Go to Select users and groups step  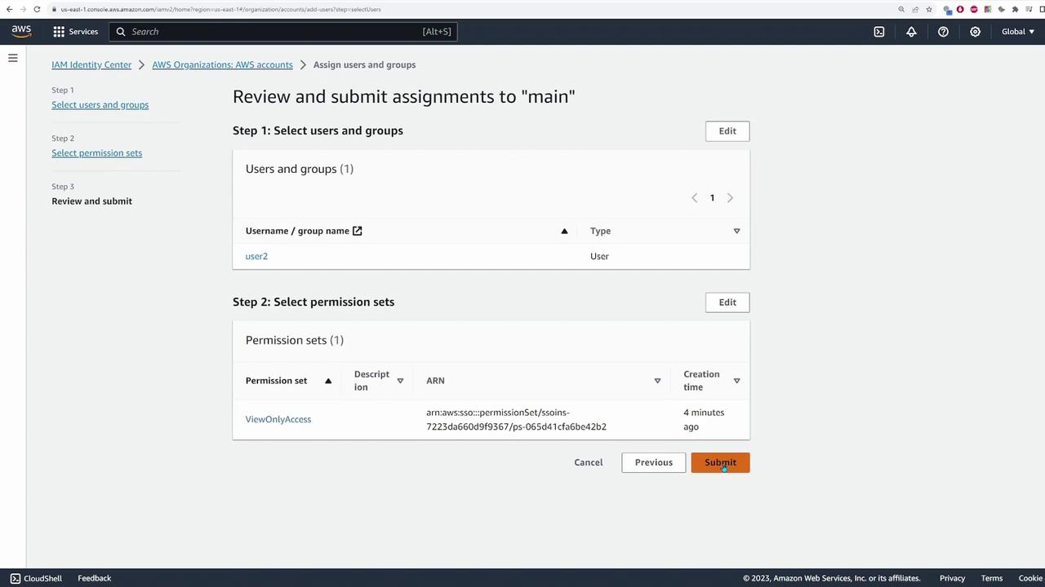(100, 104)
